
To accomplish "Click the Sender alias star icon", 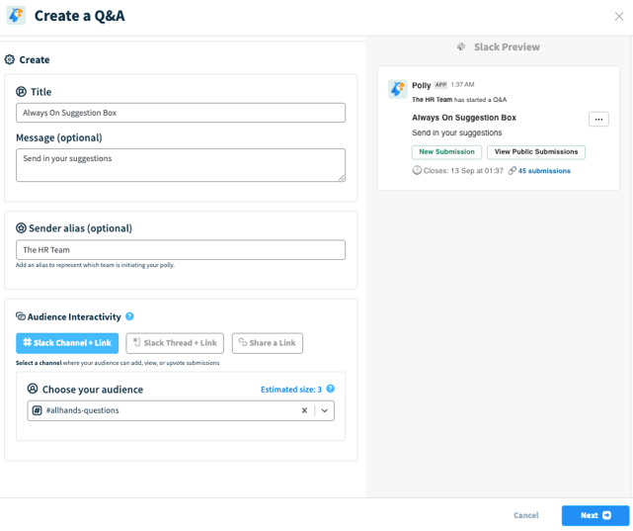I will 21,227.
